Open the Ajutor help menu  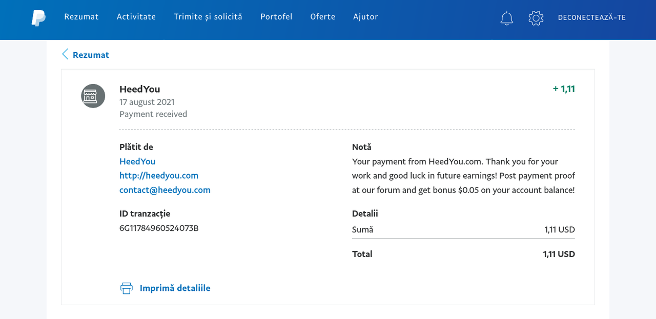pos(365,17)
